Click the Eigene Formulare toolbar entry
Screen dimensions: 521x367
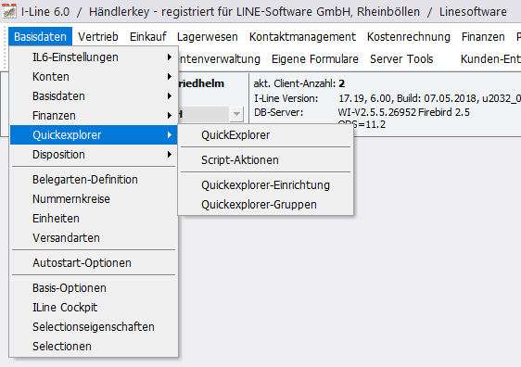[x=315, y=59]
